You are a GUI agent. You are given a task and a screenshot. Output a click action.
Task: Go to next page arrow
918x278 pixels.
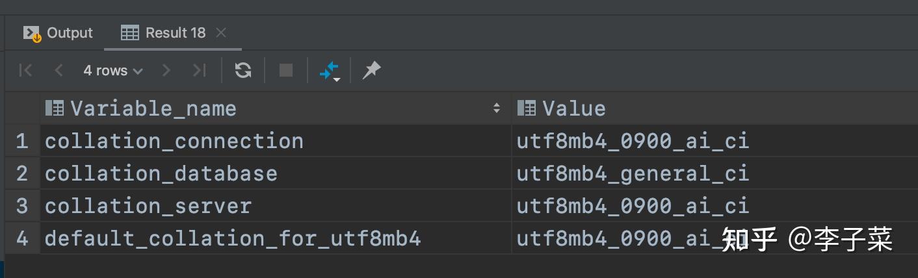pyautogui.click(x=166, y=70)
